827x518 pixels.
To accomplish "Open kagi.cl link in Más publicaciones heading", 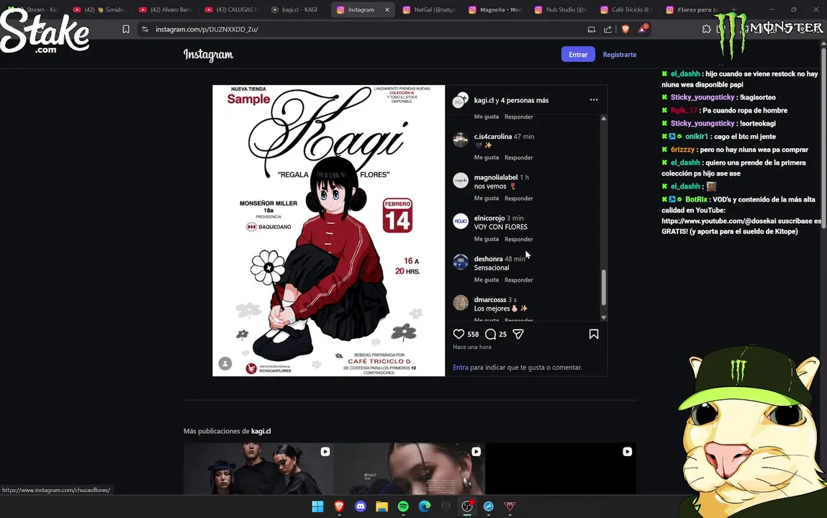I will [261, 431].
